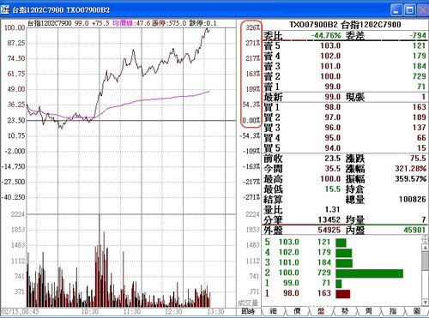Select the 買2 price 97.0

(x=332, y=117)
